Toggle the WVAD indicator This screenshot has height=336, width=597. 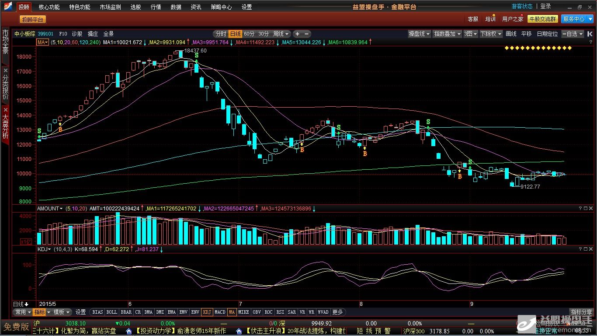tap(323, 312)
